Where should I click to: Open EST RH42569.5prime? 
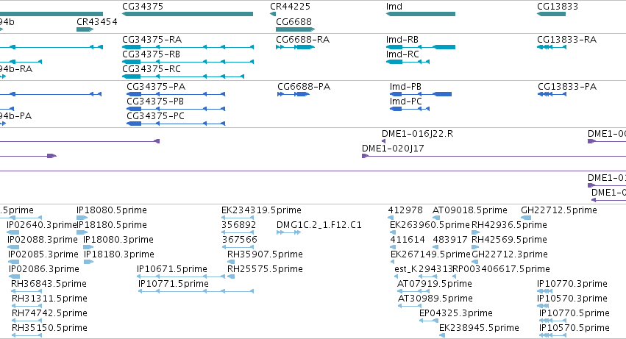tap(475, 248)
